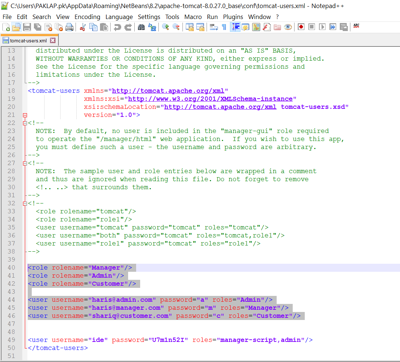Collapse the fold marker at line 32
This screenshot has height=362, width=400.
coord(25,203)
